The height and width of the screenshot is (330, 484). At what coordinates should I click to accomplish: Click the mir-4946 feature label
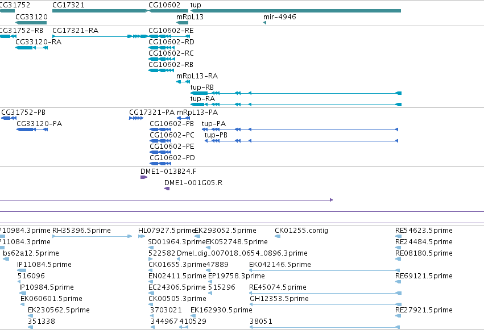[280, 16]
